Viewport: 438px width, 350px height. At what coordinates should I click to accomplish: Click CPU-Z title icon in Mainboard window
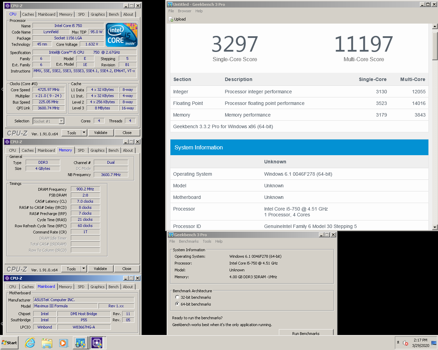click(7, 278)
